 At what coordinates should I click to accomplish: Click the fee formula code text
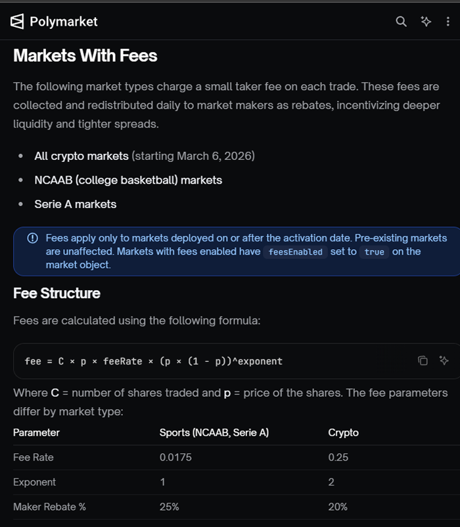[153, 361]
